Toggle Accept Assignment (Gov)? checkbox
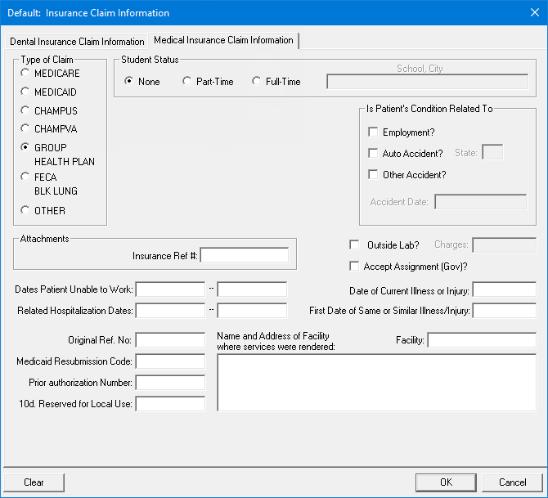This screenshot has height=498, width=548. click(x=355, y=266)
